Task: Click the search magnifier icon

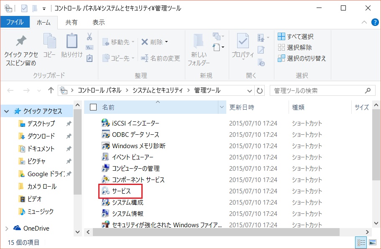Action: pos(368,91)
